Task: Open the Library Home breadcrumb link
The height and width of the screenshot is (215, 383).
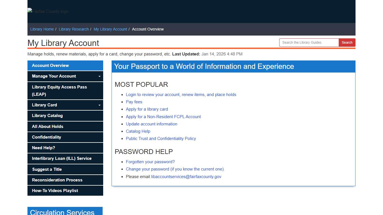Action: (x=42, y=29)
